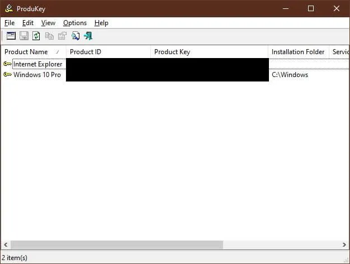Open the Select Source toolbar icon
This screenshot has width=350, height=264.
(11, 36)
